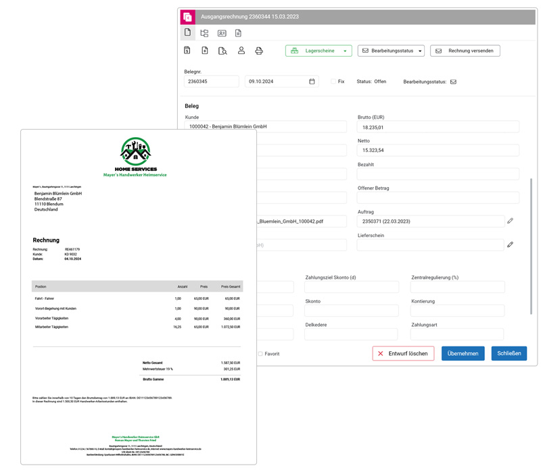
Task: Click the Entwurf löschen button
Action: coord(403,353)
